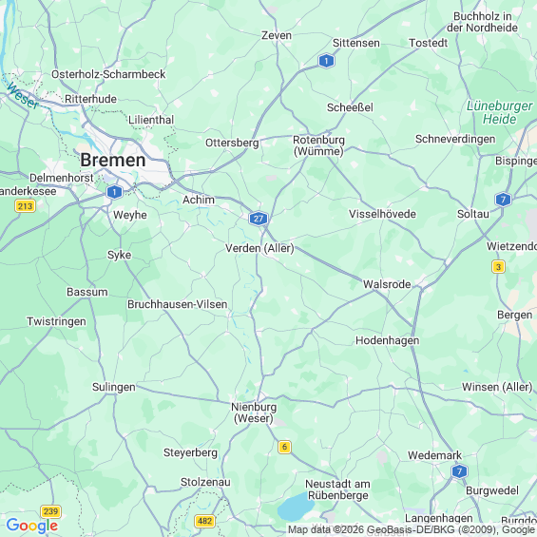Click the A7 shield near Wedemark
Screen dimensions: 537x537
[x=459, y=471]
